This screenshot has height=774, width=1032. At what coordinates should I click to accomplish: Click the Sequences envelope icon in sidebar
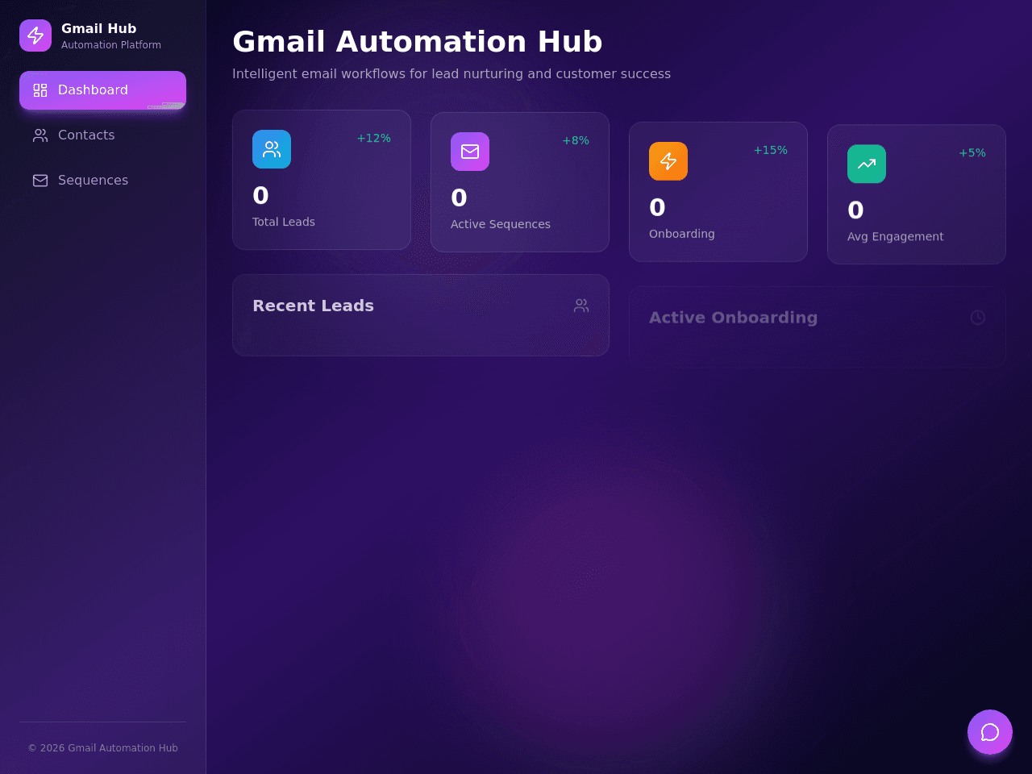tap(40, 181)
